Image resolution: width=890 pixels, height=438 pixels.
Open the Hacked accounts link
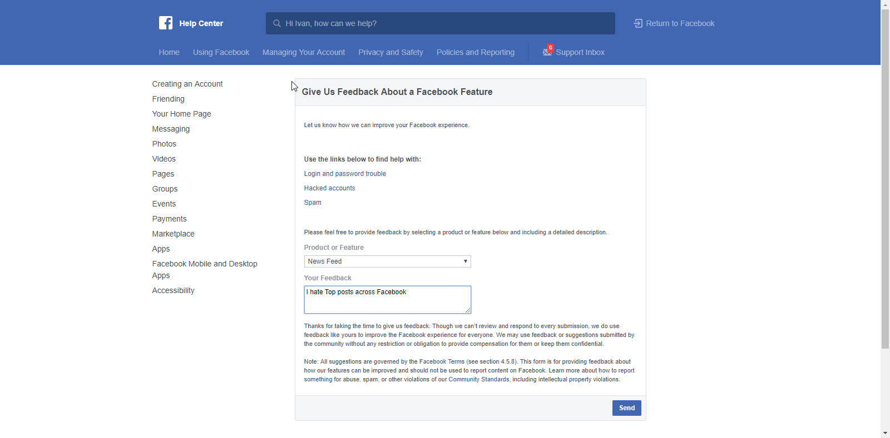(329, 188)
